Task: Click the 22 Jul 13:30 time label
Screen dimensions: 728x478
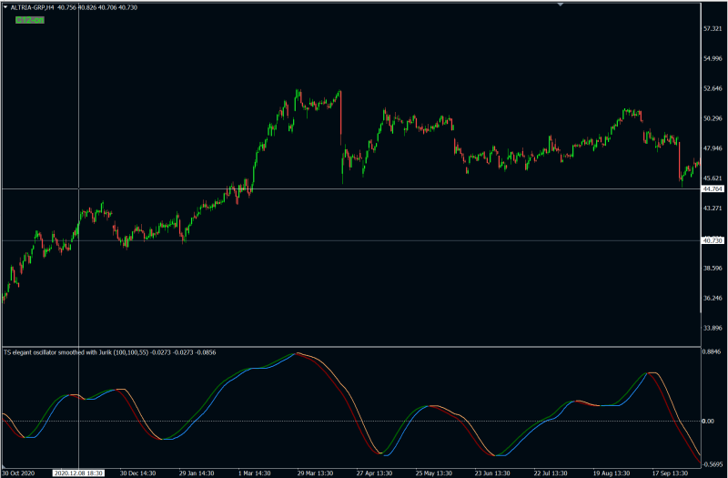Action: 551,473
